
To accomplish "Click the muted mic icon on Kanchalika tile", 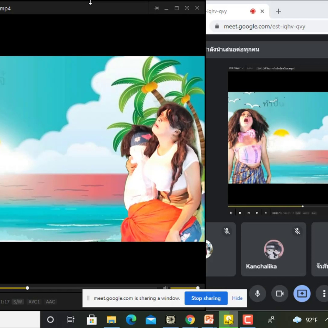I will [297, 231].
